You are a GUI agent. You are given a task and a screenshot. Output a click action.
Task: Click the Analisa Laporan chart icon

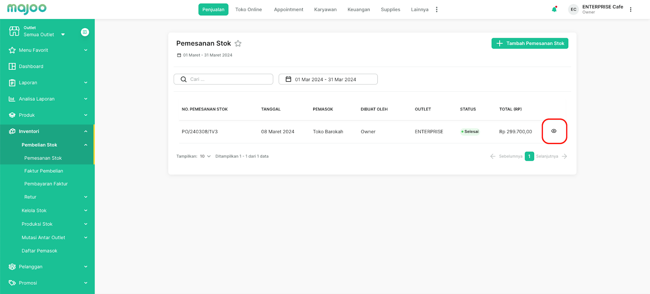coord(12,99)
